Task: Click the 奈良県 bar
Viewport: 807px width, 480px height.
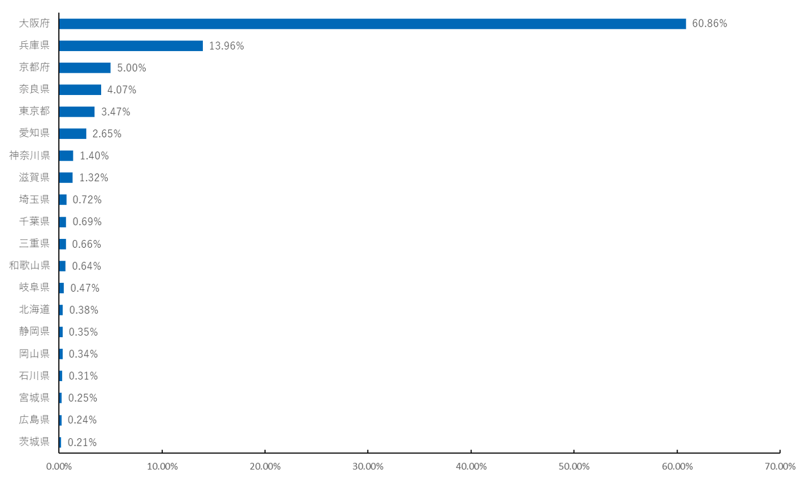Action: (x=80, y=90)
